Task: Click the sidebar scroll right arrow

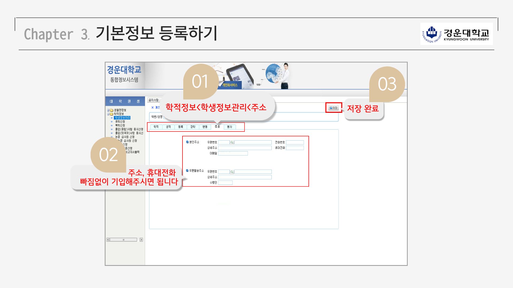Action: coord(141,240)
